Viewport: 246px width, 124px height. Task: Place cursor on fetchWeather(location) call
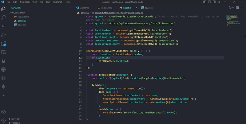pyautogui.click(x=113, y=61)
